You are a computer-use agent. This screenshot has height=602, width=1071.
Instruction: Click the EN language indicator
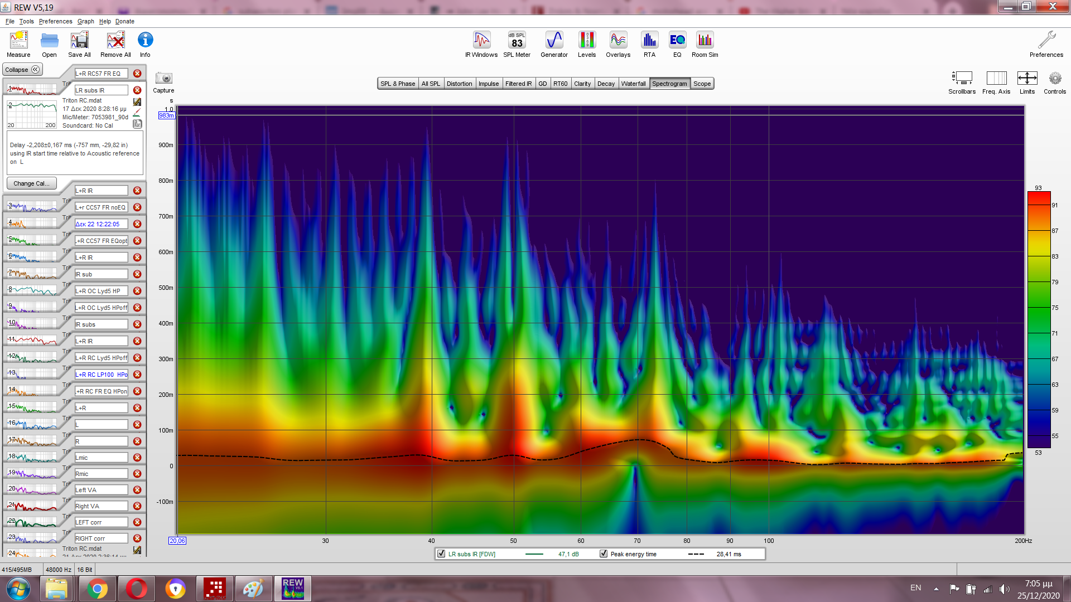pyautogui.click(x=915, y=588)
